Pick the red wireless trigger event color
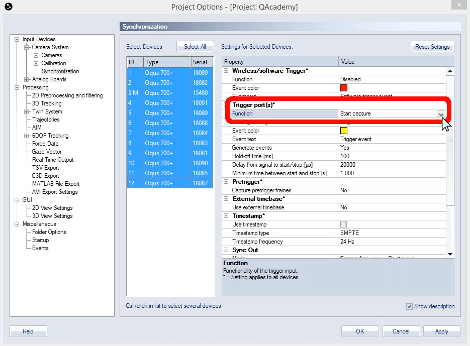The width and height of the screenshot is (470, 346). [344, 88]
